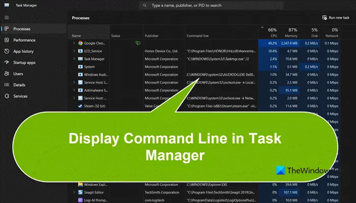
Task: Select the Taskmgr.exe command line cell
Action: click(222, 59)
